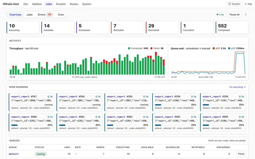Switch to the Jobs sub-tab
Viewport: 255px width, 159px height.
pos(29,15)
